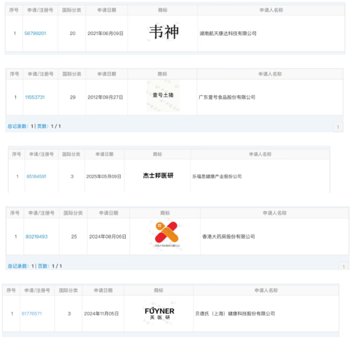Screen dimensions: 351x342
Task: Click 页数 label under 香港大药房 table
Action: click(43, 266)
